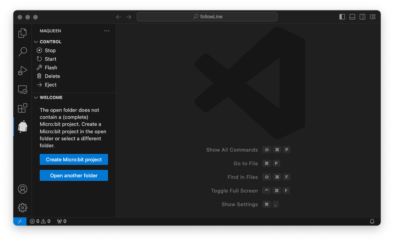
Task: Go forward with the right arrow
Action: pyautogui.click(x=129, y=17)
